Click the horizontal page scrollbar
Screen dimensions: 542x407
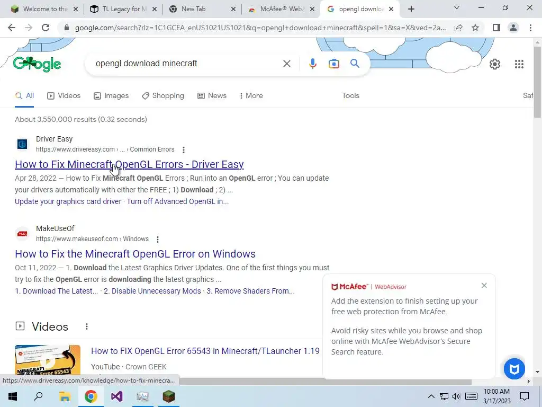(325, 382)
